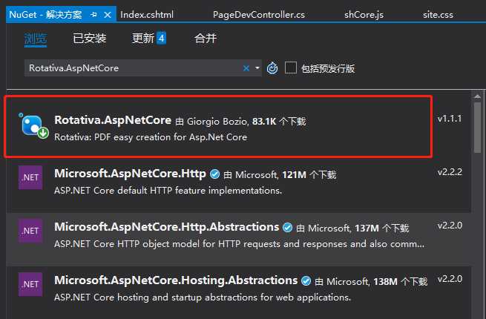Click version v2.2.2 label
486x319 pixels.
[450, 172]
